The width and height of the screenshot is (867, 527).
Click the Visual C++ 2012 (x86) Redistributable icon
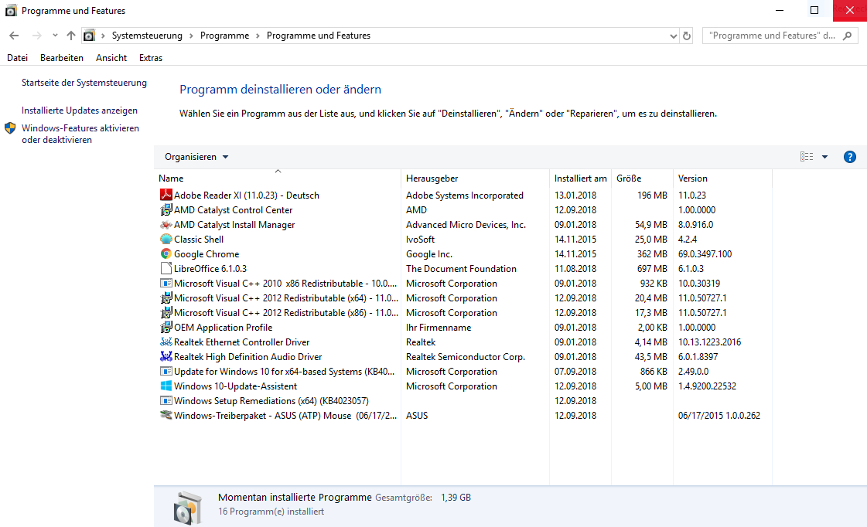tap(166, 313)
